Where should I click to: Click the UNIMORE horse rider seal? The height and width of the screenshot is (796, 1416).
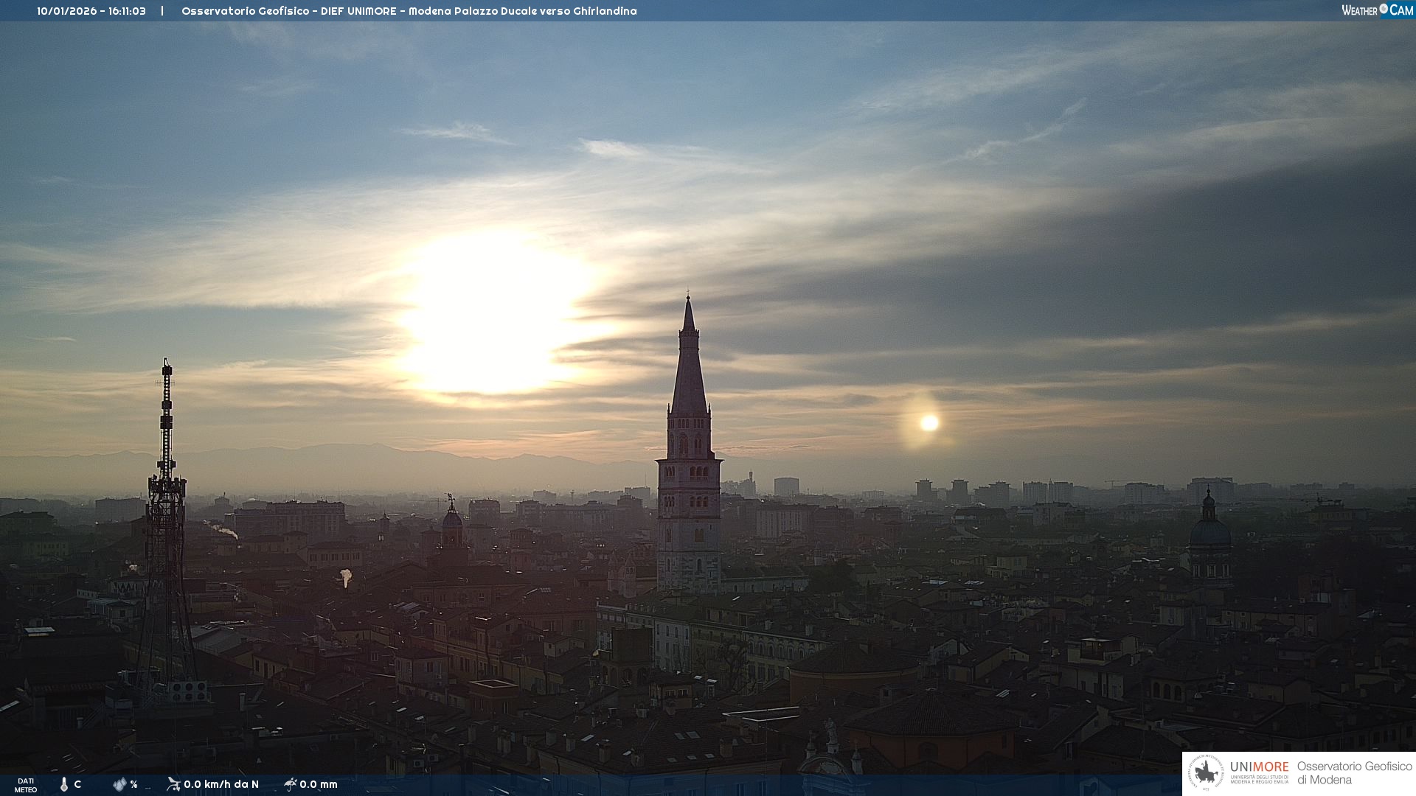(1206, 772)
